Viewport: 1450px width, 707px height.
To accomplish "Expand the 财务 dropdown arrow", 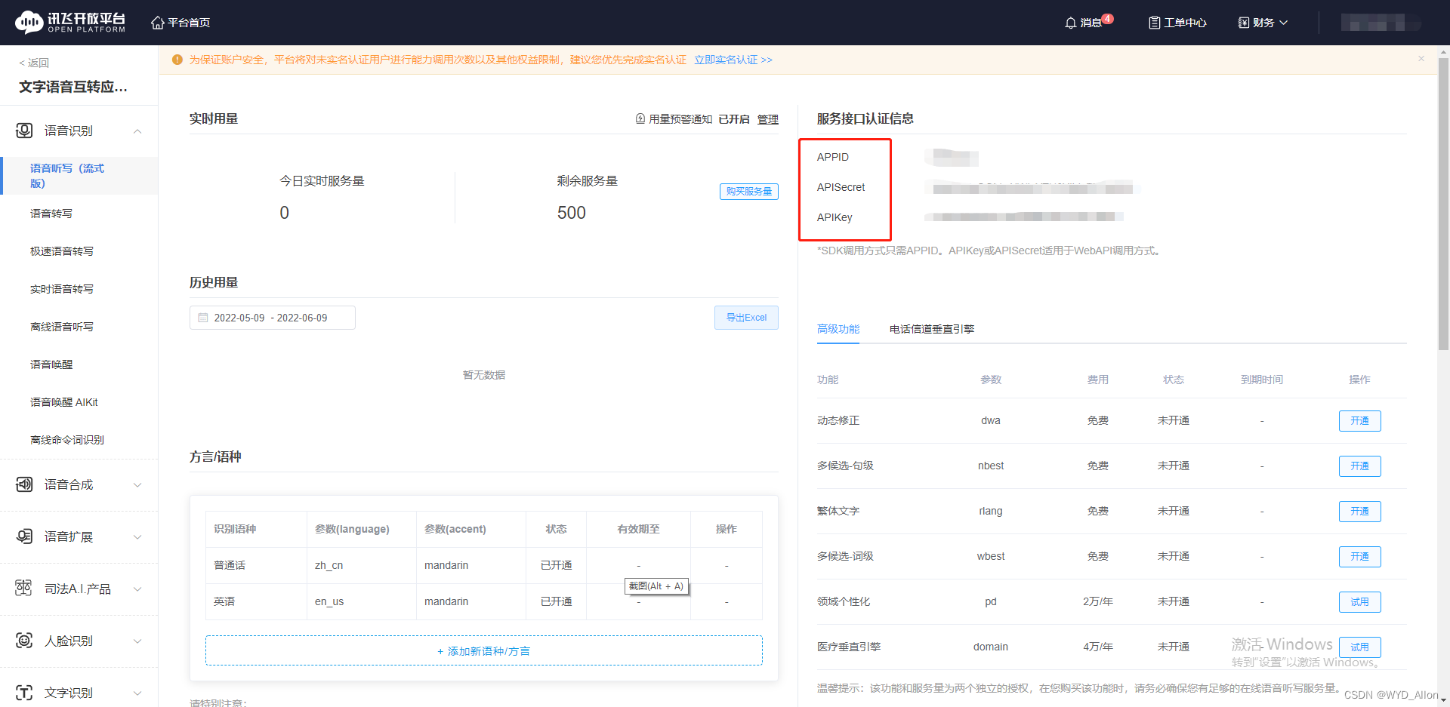I will pos(1283,23).
